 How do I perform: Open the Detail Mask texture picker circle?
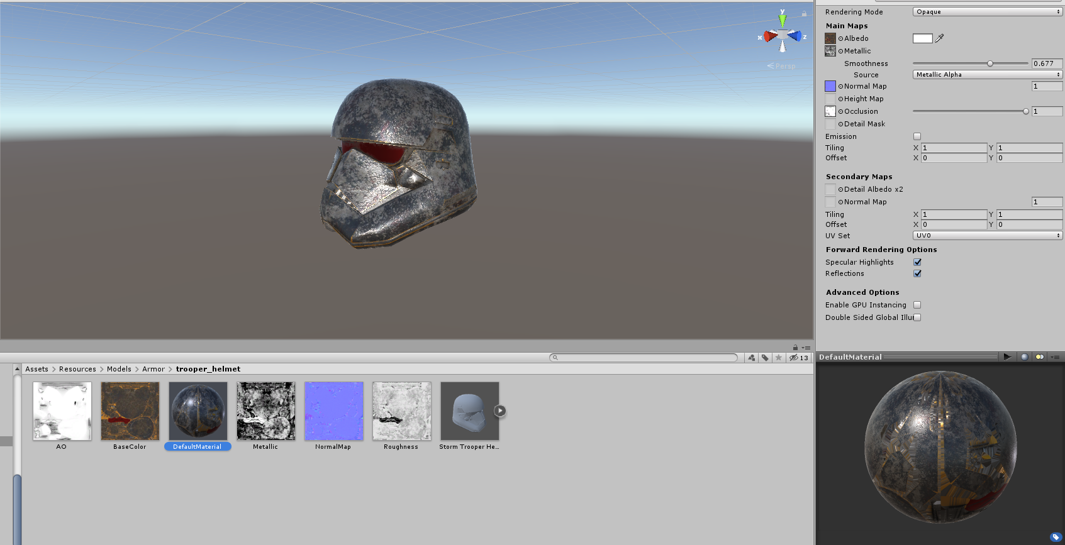coord(840,124)
